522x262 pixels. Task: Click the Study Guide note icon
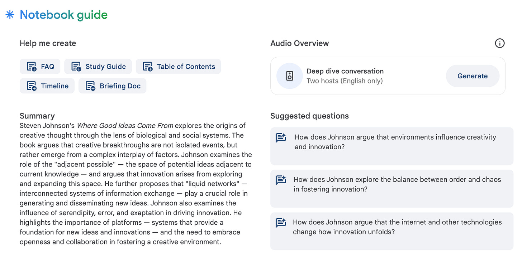click(x=76, y=67)
